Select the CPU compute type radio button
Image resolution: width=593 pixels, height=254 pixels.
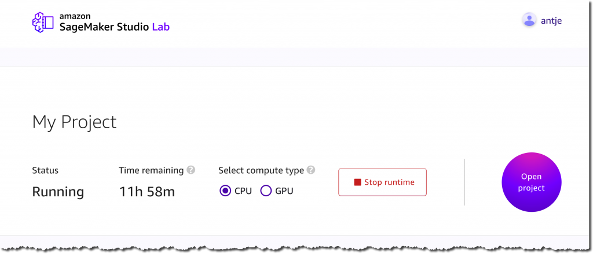[225, 191]
